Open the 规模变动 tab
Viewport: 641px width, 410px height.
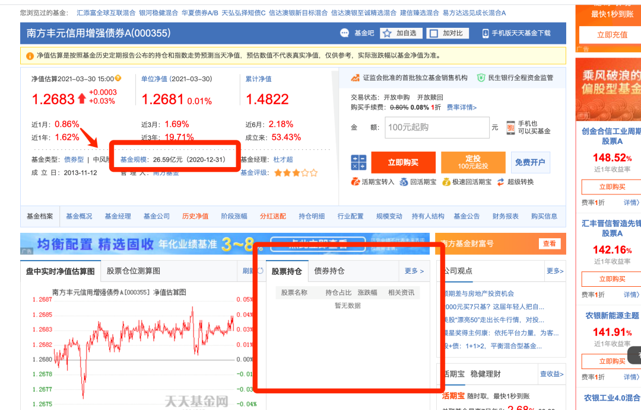(x=389, y=216)
